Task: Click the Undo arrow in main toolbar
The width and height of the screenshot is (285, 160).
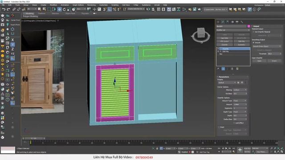Action: click(x=4, y=9)
